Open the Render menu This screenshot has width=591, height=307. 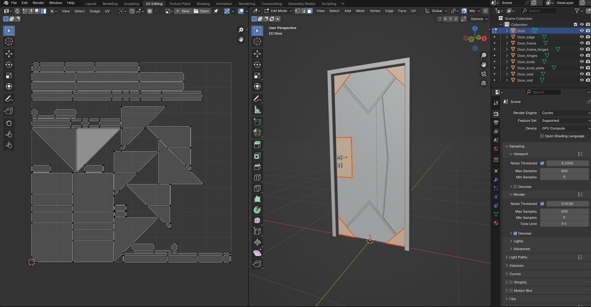coord(38,3)
